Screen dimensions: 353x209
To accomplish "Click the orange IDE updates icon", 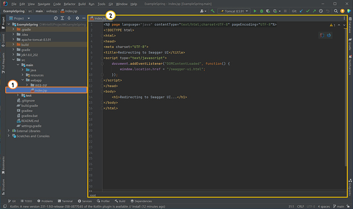I will (x=342, y=11).
